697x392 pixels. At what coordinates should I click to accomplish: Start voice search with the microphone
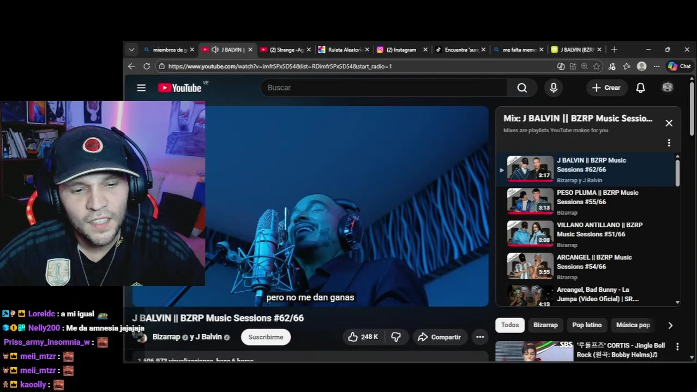(554, 88)
